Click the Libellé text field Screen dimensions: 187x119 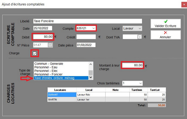pos(87,21)
